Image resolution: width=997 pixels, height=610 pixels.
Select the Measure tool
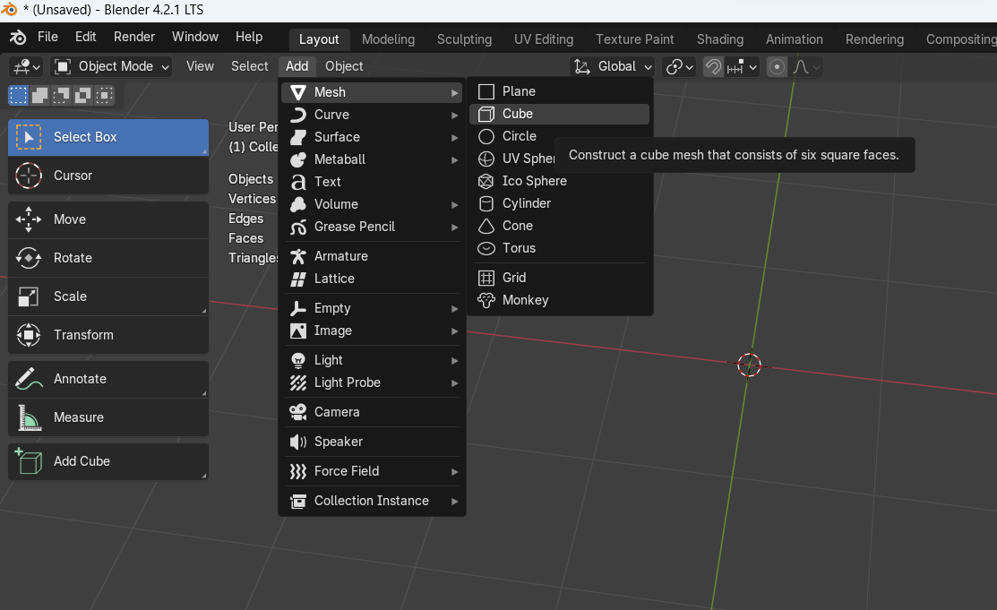pos(108,417)
